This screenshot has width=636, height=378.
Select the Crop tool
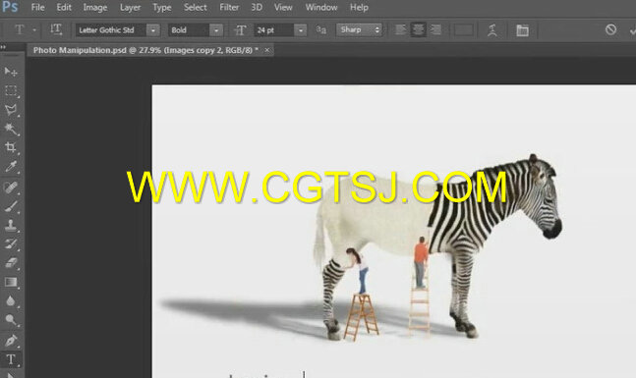11,147
